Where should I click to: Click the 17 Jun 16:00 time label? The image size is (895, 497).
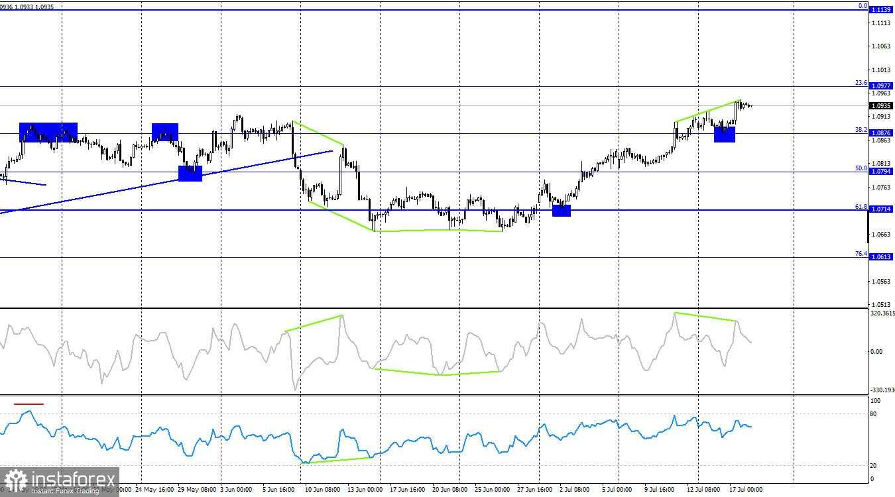click(408, 490)
